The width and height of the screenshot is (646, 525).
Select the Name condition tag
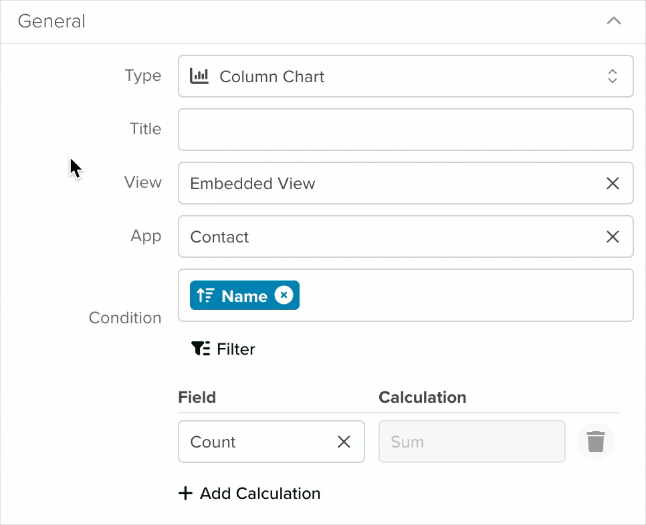tap(244, 295)
